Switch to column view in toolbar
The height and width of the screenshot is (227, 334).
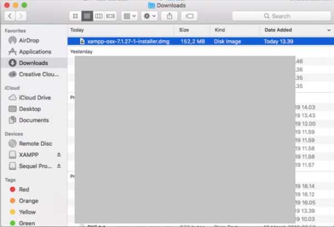click(x=99, y=16)
